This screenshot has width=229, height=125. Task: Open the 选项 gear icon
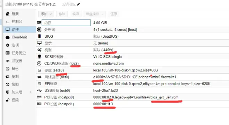tap(8, 45)
